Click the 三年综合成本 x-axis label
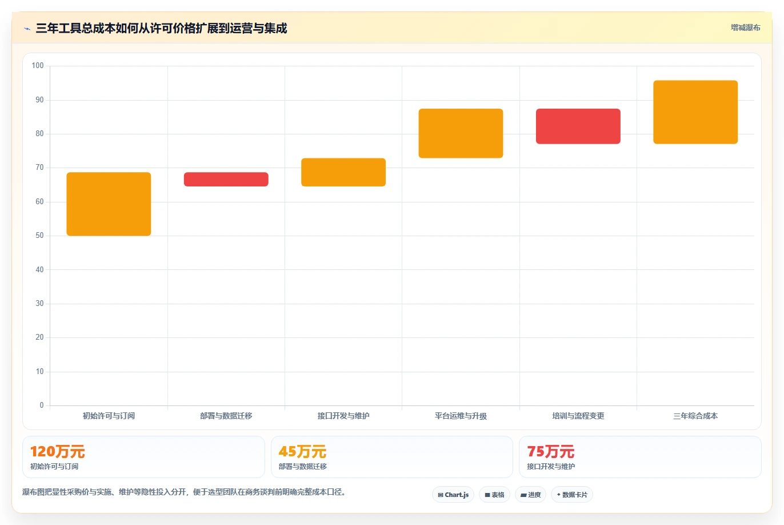The height and width of the screenshot is (525, 784). (x=695, y=416)
